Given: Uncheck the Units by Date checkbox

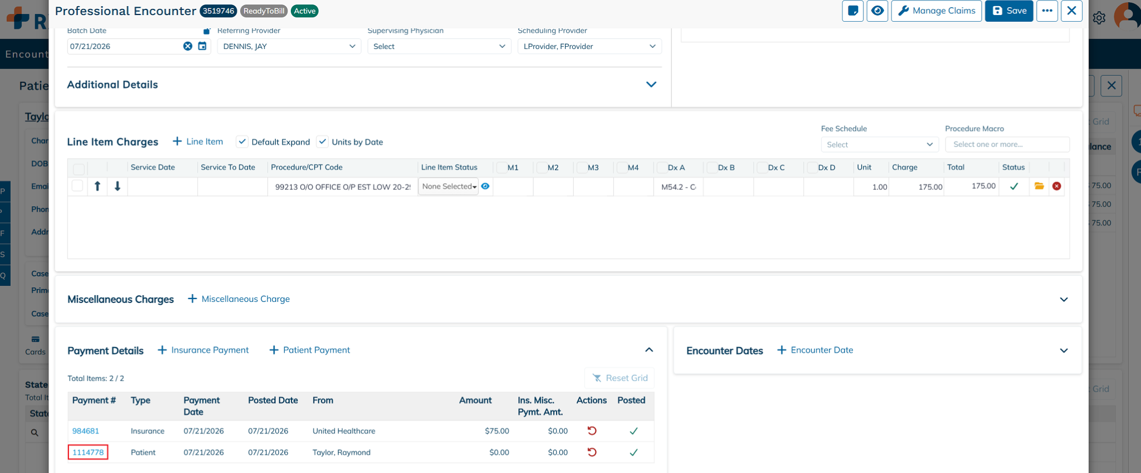Looking at the screenshot, I should (322, 142).
